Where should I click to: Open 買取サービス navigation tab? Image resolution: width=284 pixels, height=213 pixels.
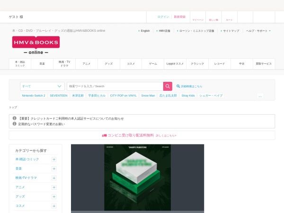click(x=264, y=64)
